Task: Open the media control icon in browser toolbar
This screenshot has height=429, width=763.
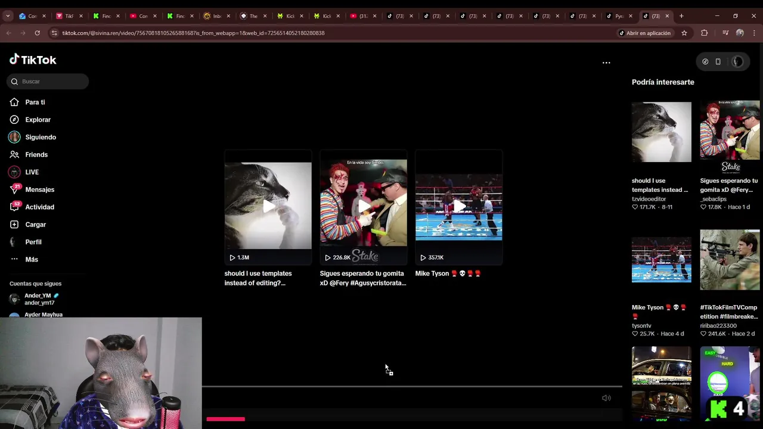Action: (x=725, y=33)
